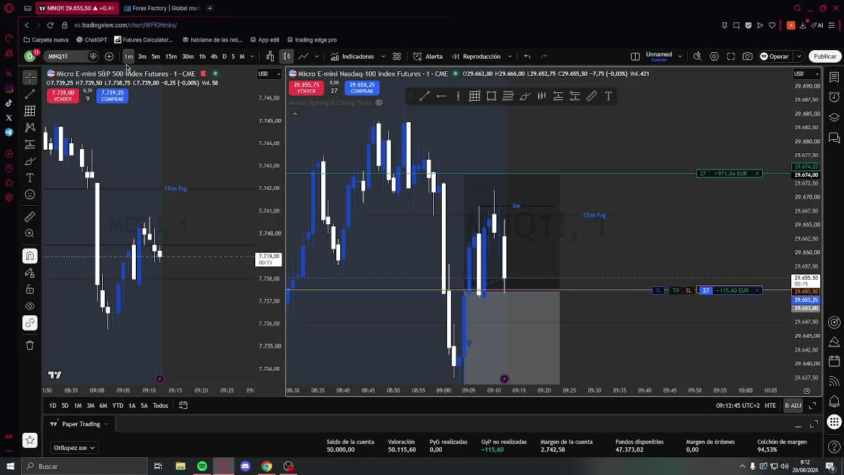This screenshot has height=475, width=844.
Task: Add symbol with compare plus button
Action: [x=109, y=57]
